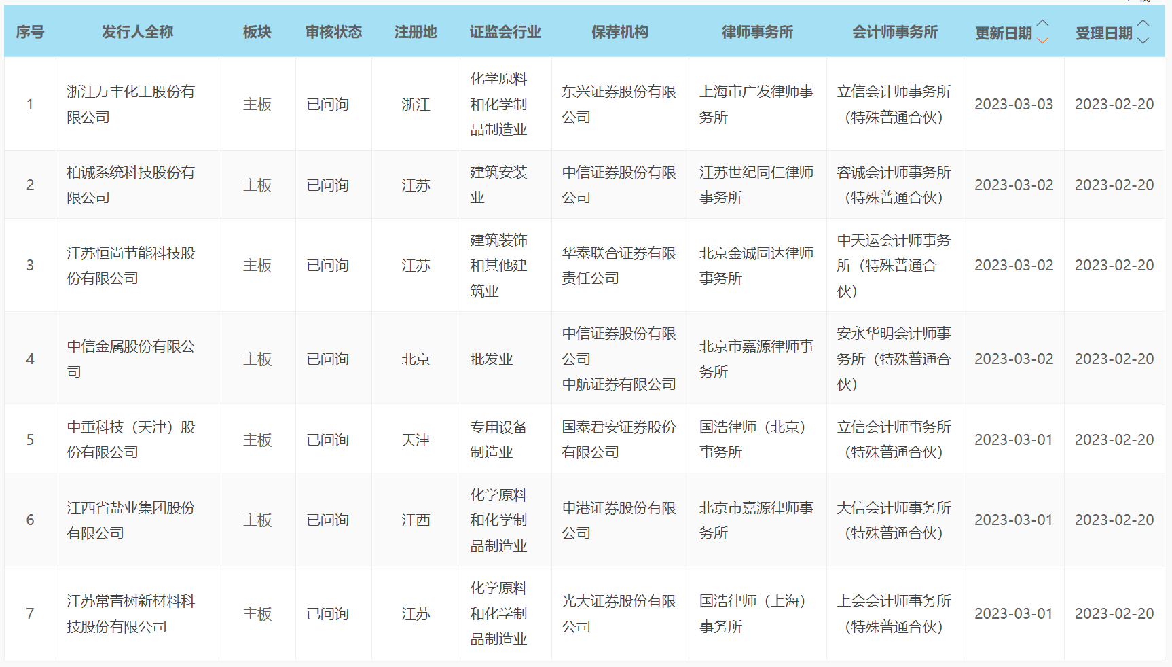Select 容诚会计师事务所 accounting firm cell
1172x667 pixels.
(894, 185)
